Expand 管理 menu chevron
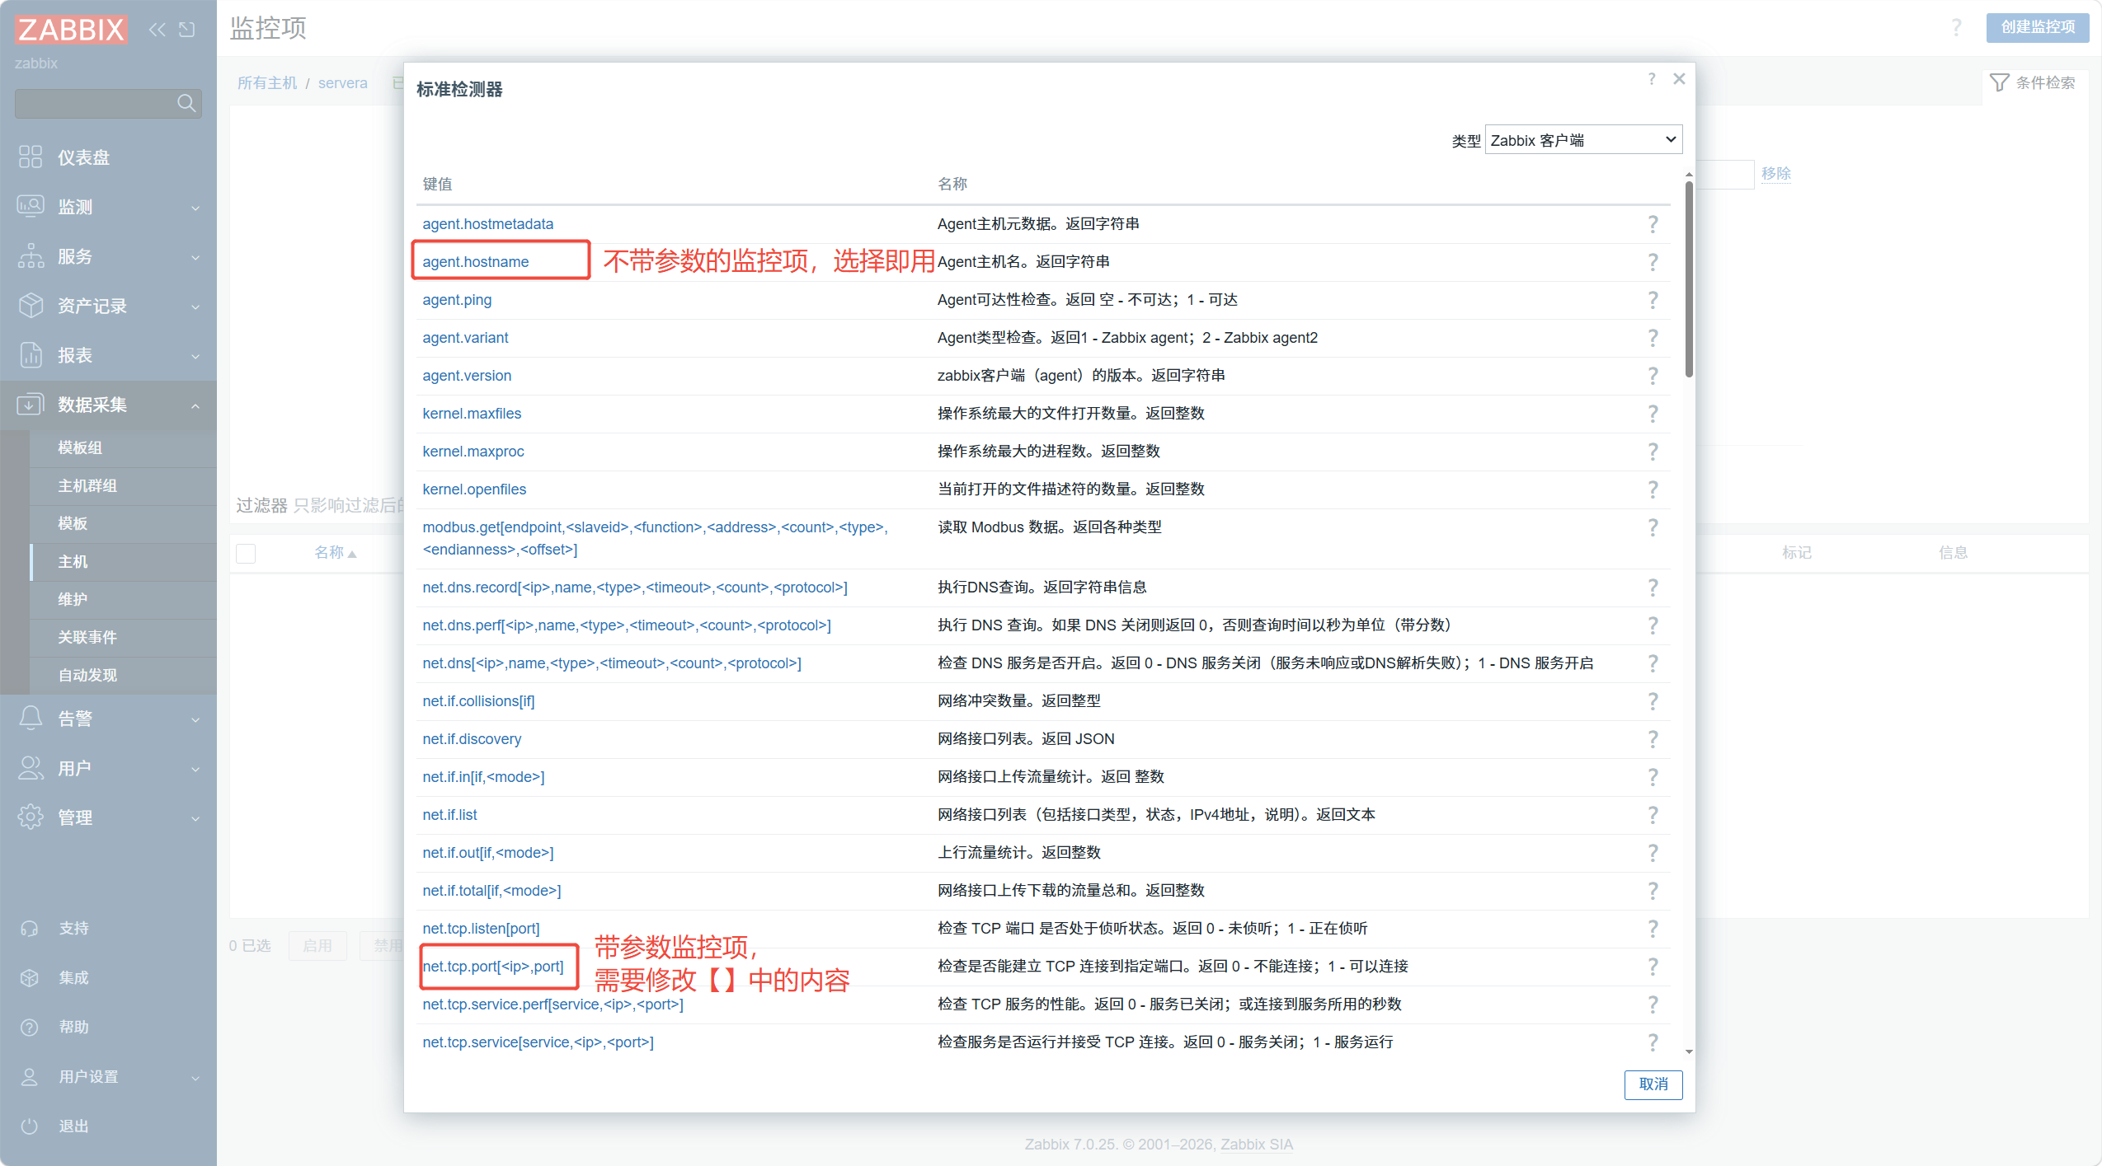Image resolution: width=2102 pixels, height=1166 pixels. 195,818
